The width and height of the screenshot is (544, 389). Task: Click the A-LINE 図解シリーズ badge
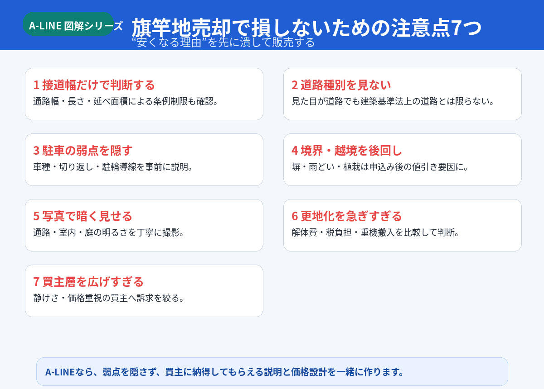pos(68,24)
